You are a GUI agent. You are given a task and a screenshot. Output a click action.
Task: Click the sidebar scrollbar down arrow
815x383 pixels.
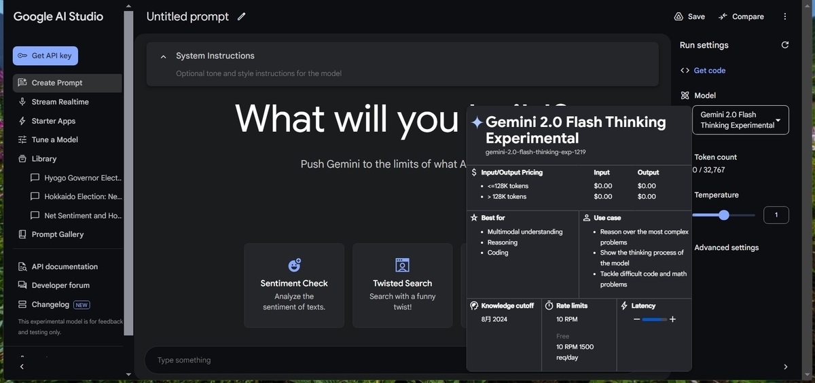click(x=129, y=374)
